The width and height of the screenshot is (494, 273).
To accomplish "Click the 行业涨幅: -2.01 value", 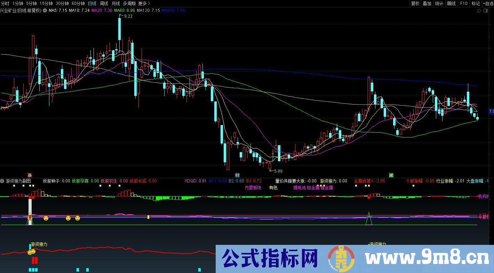I will tap(450, 181).
